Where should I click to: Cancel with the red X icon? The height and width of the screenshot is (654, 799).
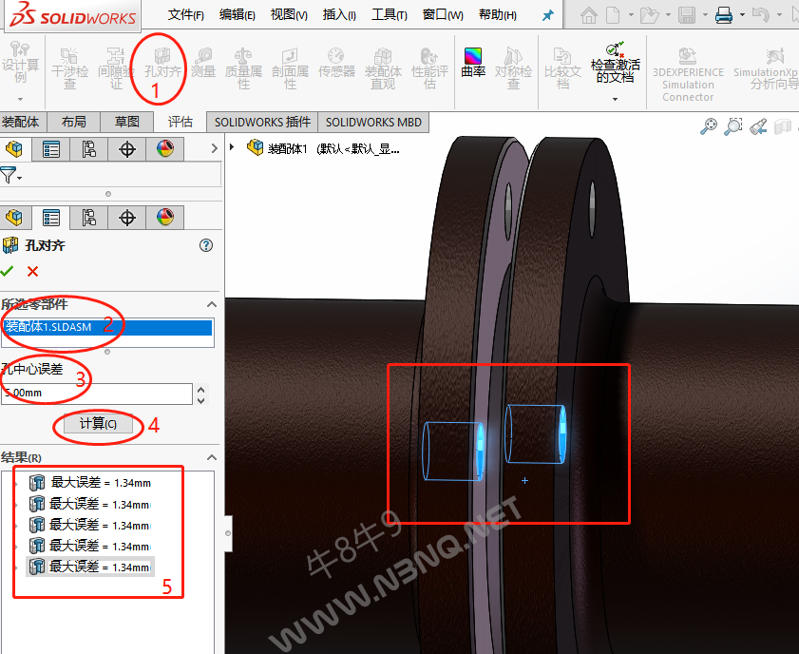click(33, 271)
